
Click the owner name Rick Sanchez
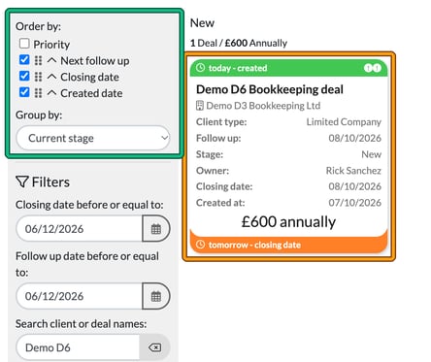[353, 170]
